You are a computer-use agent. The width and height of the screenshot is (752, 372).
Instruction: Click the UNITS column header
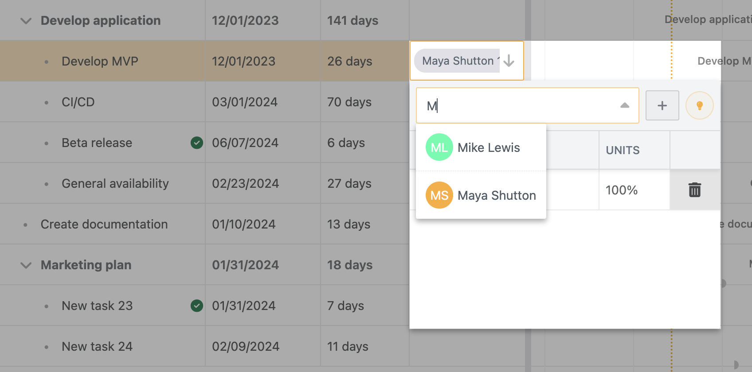click(x=623, y=150)
